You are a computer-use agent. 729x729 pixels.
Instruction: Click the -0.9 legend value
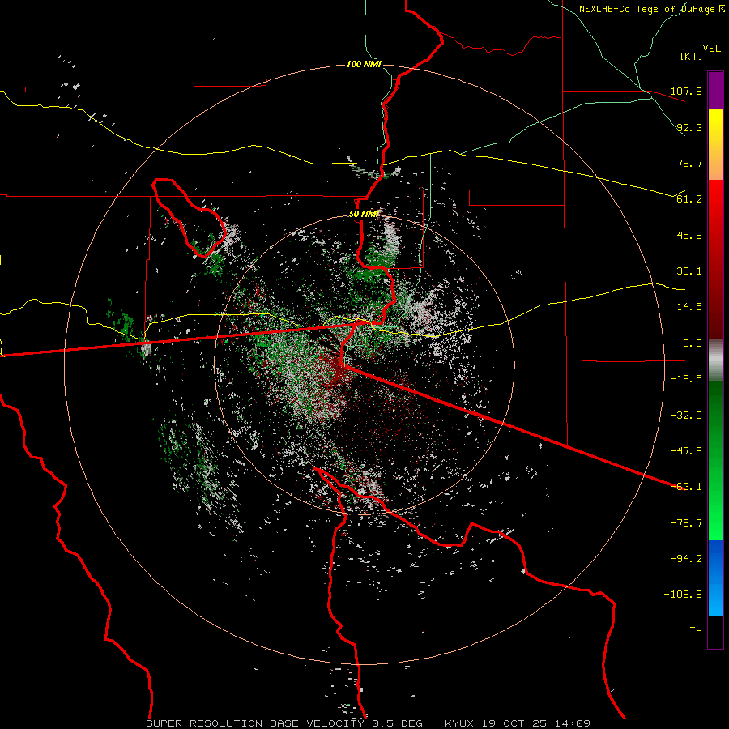coord(689,343)
